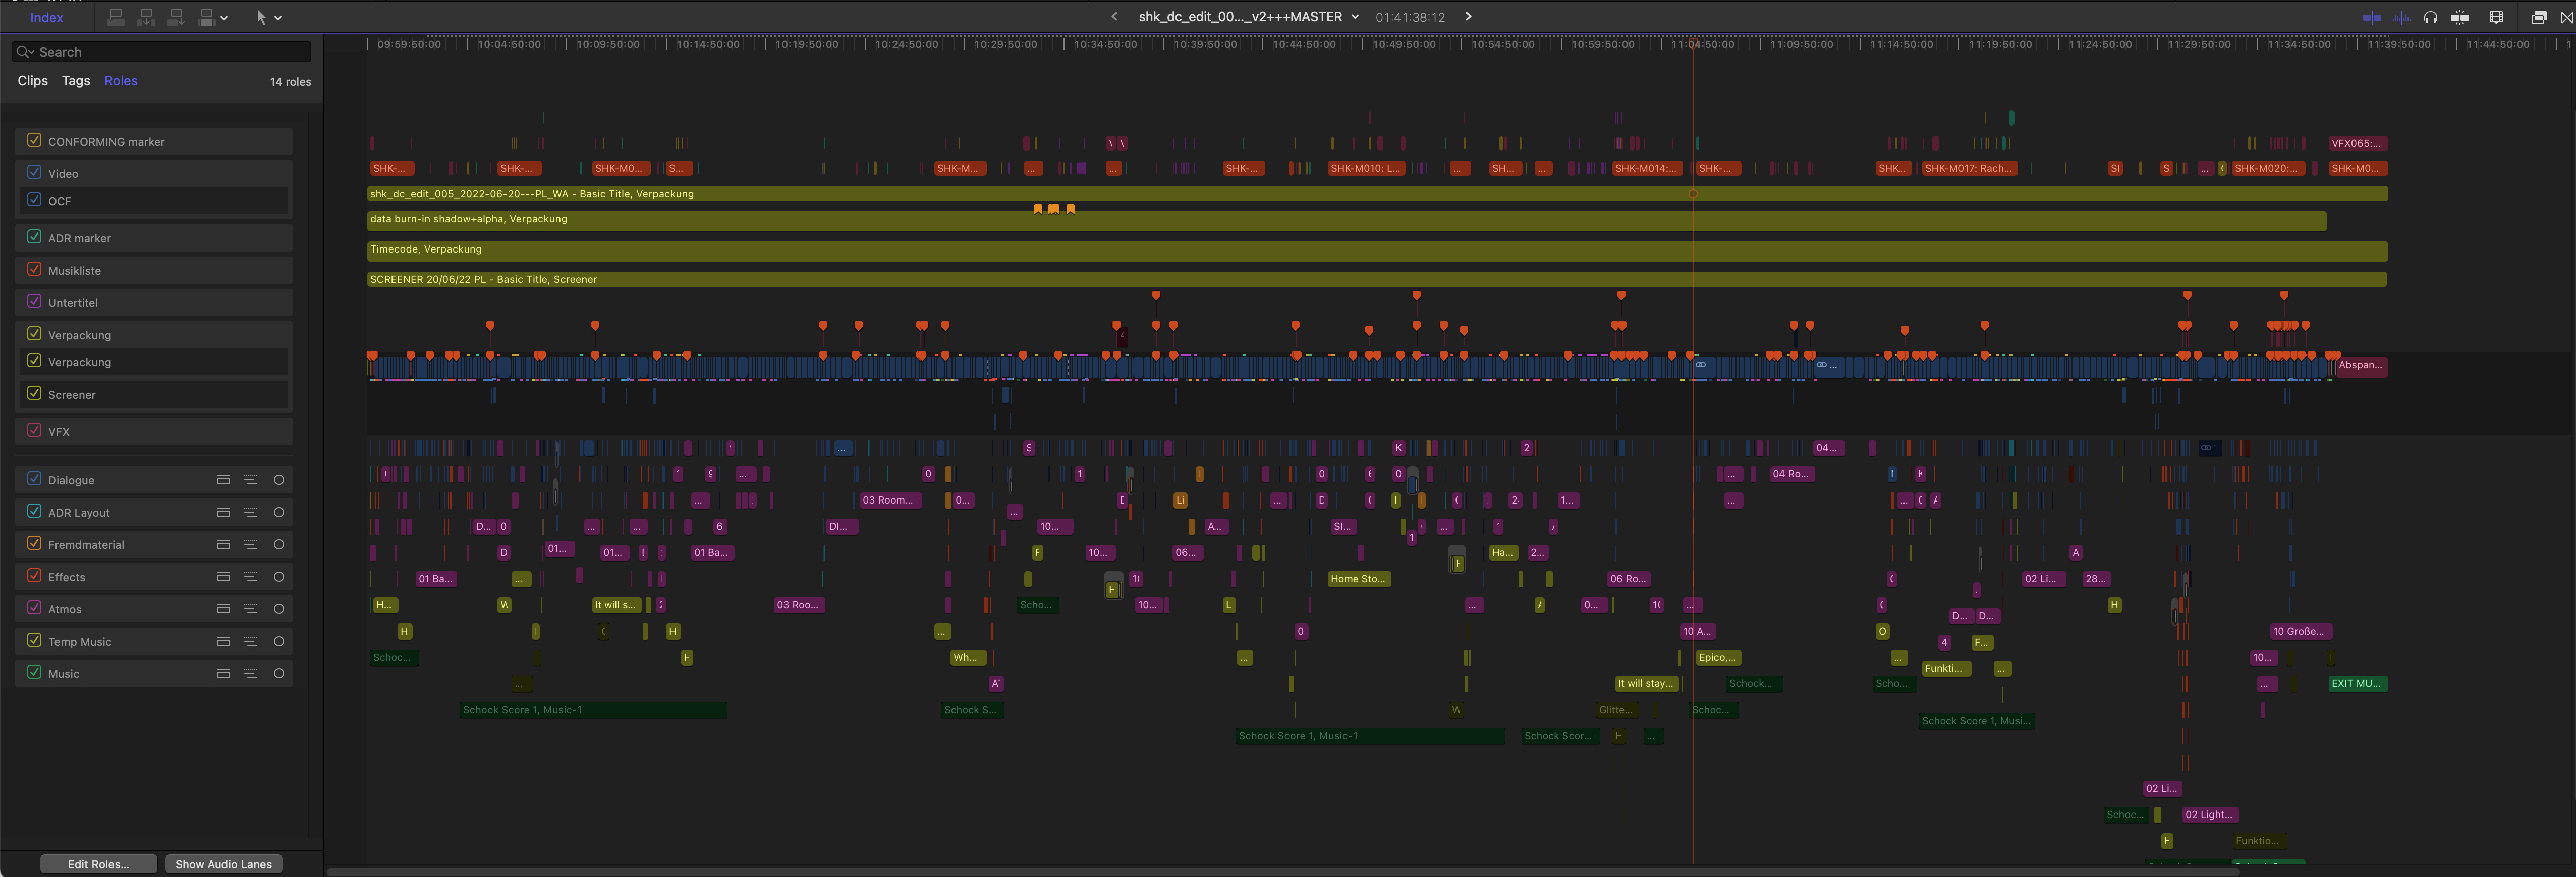Click Show Audio Lanes button
The image size is (2576, 877).
223,864
